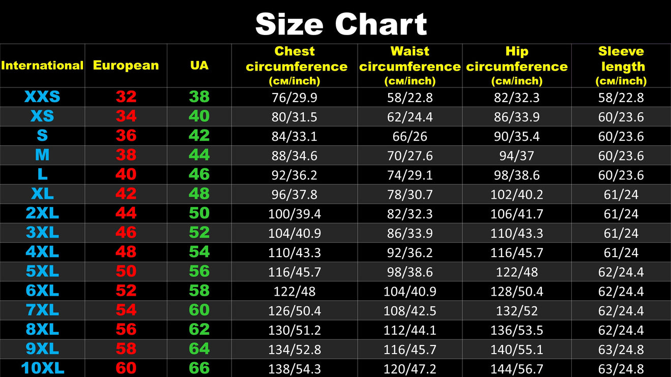
Task: Click the M size label
Action: click(x=42, y=155)
